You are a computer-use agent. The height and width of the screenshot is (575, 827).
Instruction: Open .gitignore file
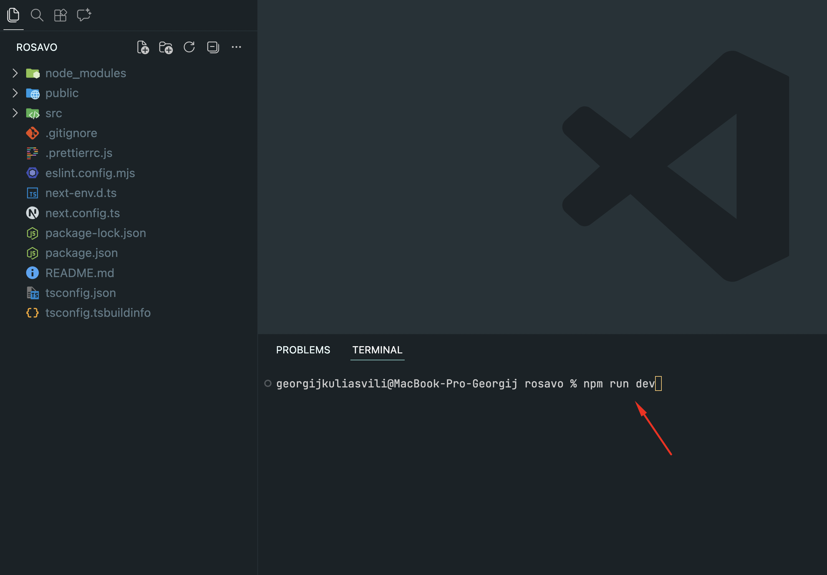tap(71, 133)
